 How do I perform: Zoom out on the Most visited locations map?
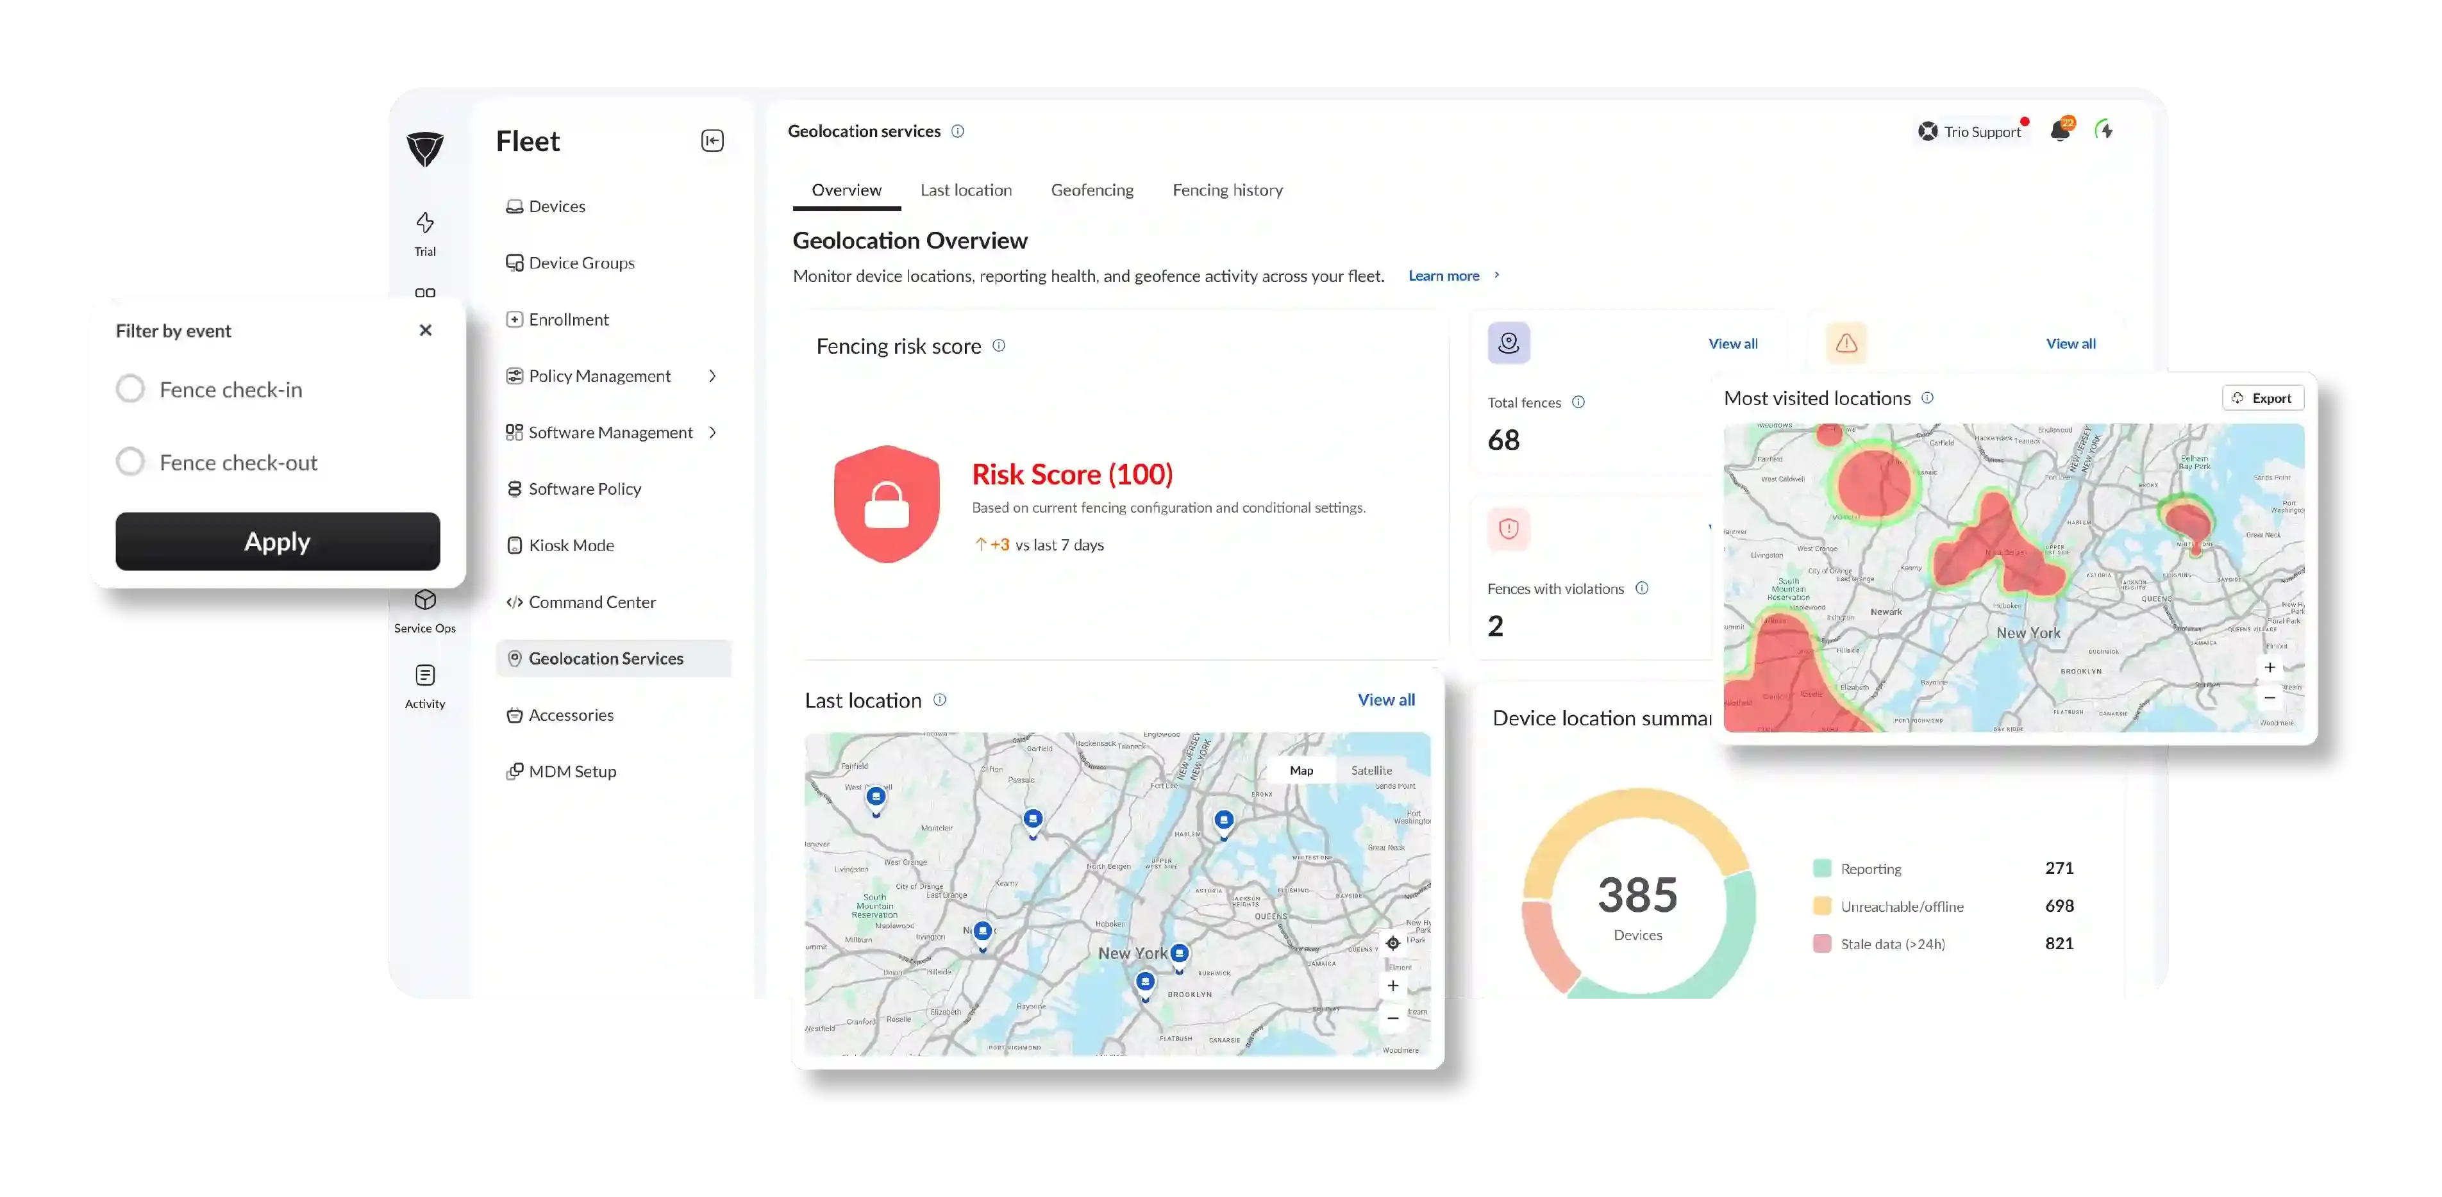pos(2270,698)
